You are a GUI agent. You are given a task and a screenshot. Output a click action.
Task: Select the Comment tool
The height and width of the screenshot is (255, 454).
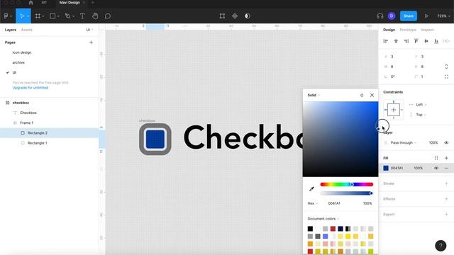click(108, 16)
